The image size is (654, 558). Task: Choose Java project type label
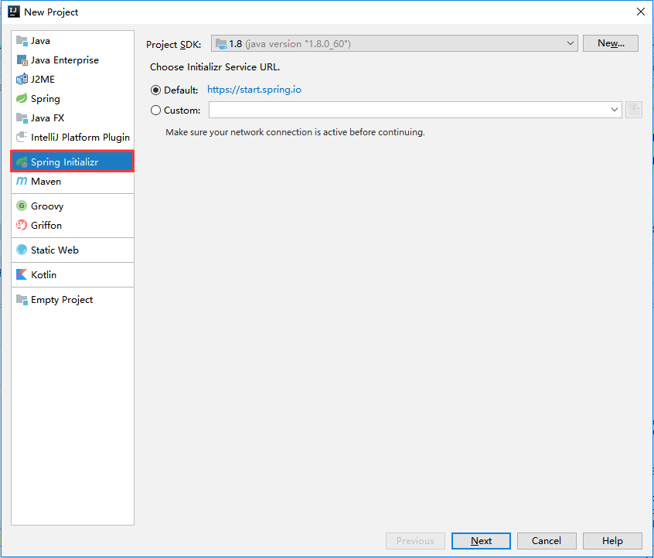[40, 41]
